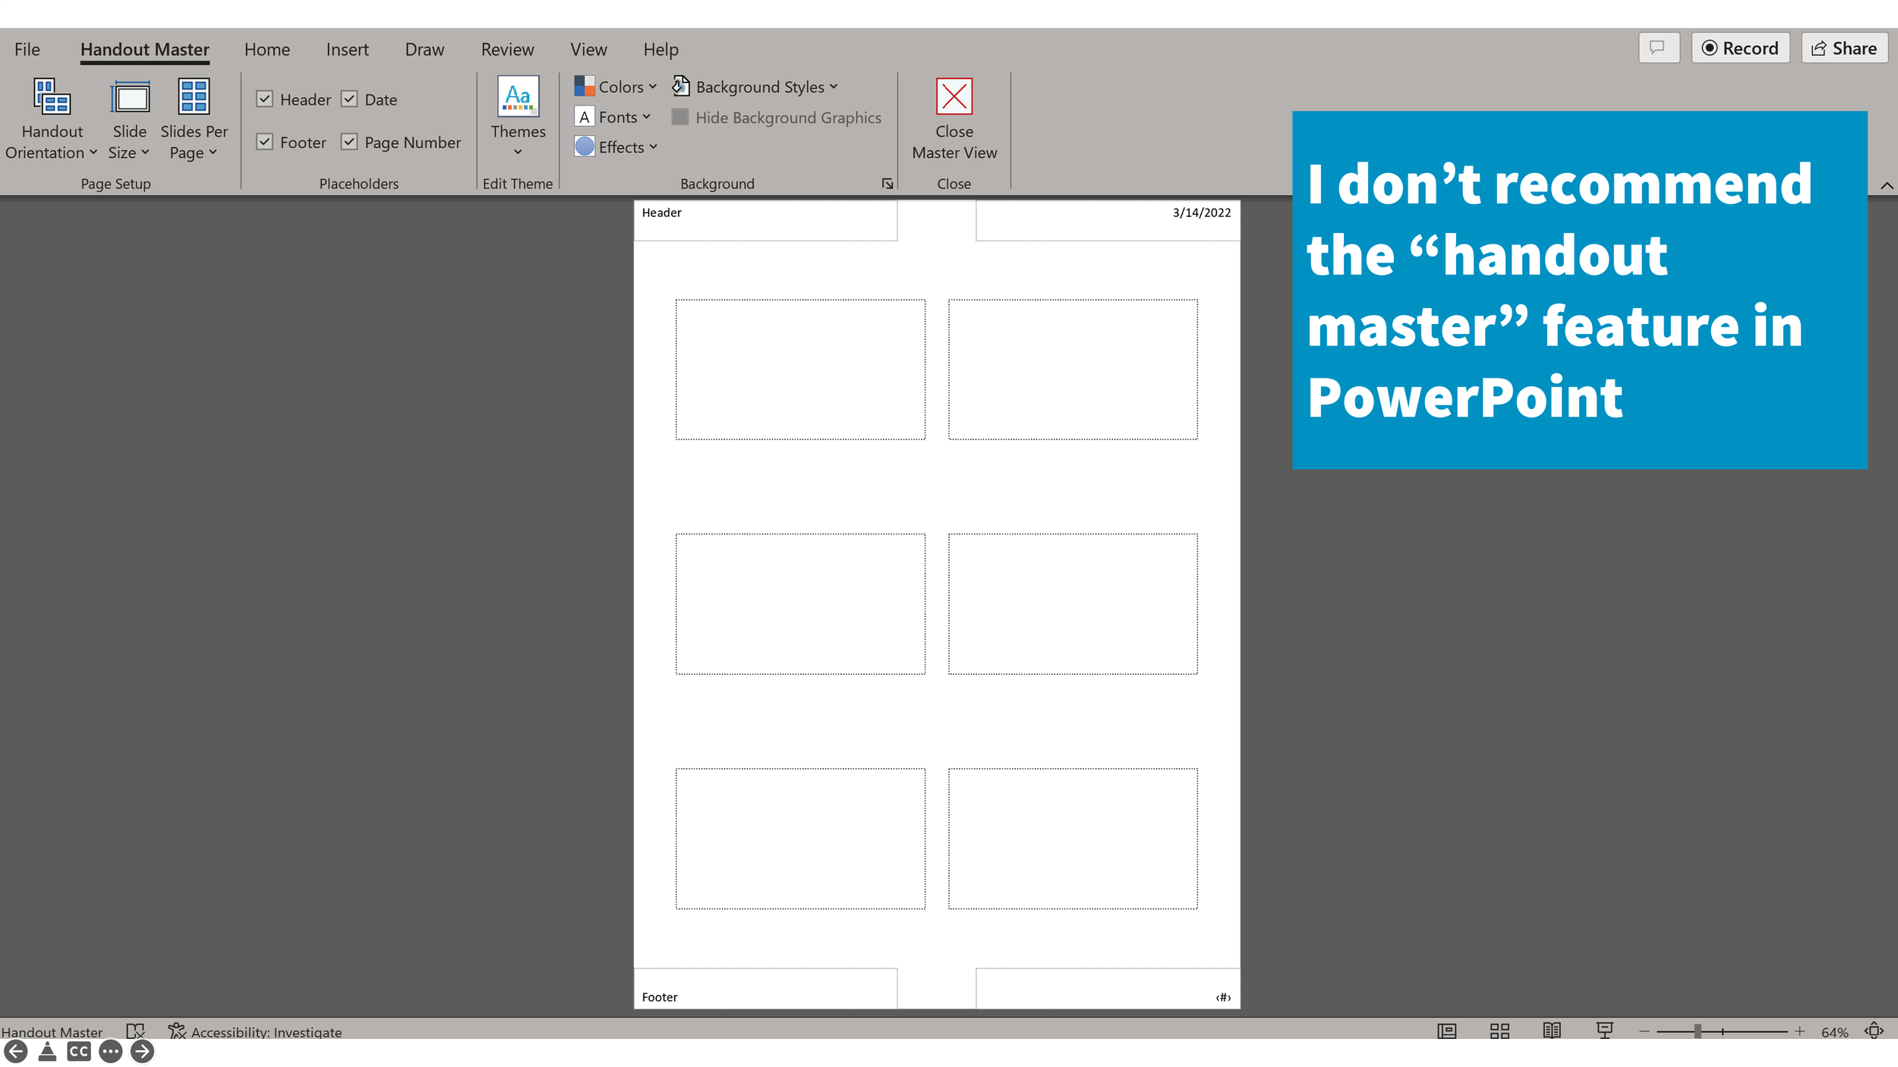Uncheck the Page Number placeholder
Viewport: 1898px width, 1067px height.
350,142
